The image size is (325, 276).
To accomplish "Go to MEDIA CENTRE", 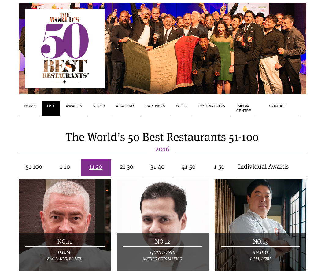I will click(244, 108).
